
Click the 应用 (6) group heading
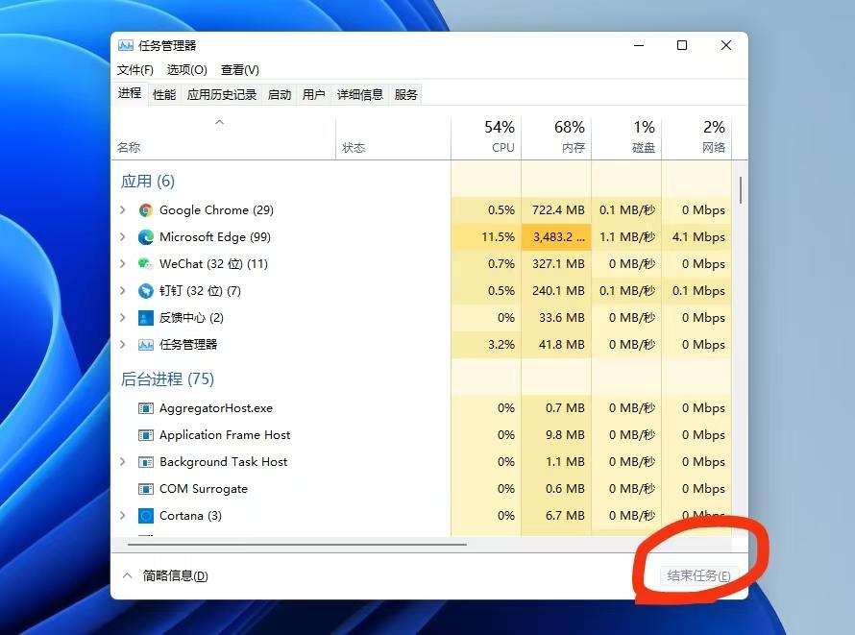(148, 181)
